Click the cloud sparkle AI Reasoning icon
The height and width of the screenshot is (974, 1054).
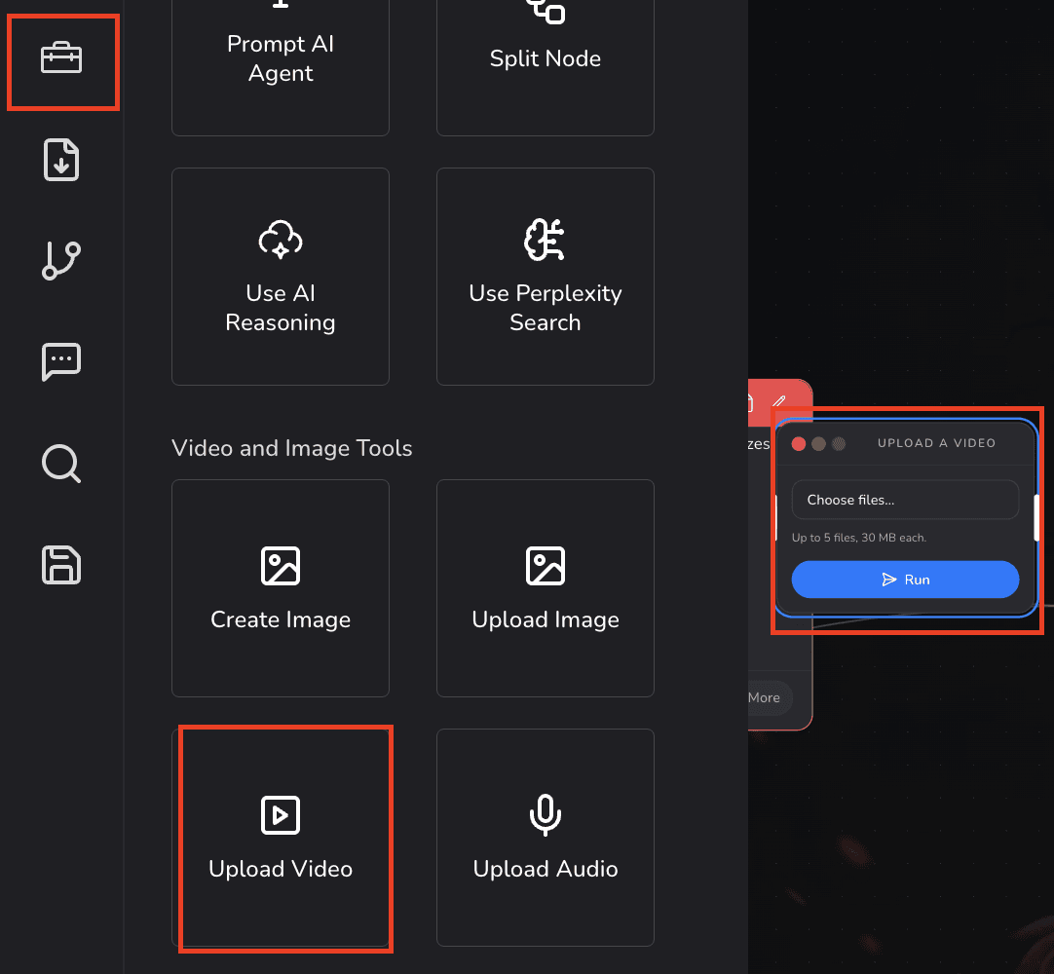point(281,240)
